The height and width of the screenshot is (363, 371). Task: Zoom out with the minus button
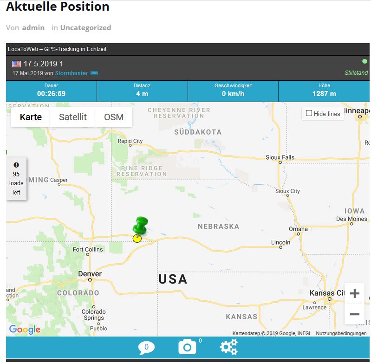pyautogui.click(x=354, y=314)
